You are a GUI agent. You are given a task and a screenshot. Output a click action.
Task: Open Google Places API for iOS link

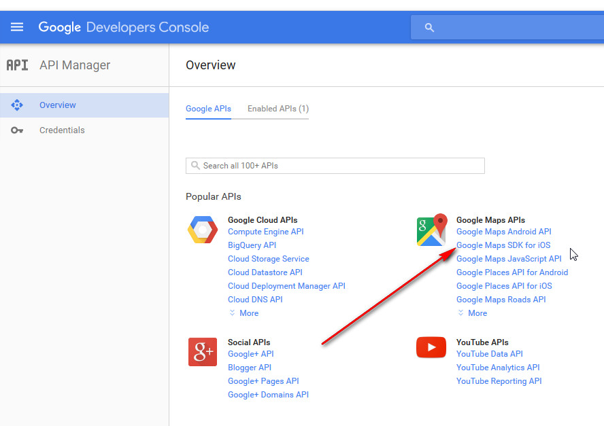(504, 286)
